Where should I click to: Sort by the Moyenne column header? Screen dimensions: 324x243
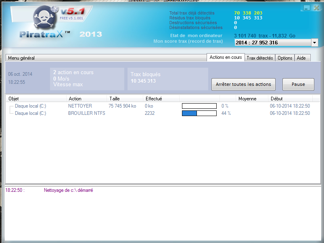(x=252, y=99)
